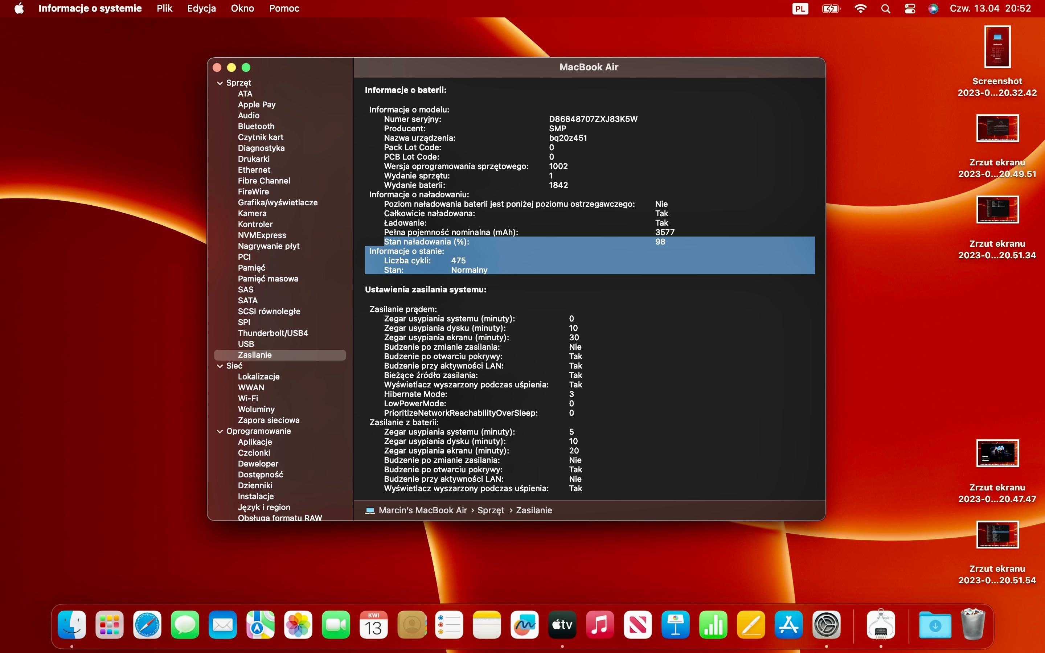The width and height of the screenshot is (1045, 653).
Task: Click Sprzęt in the path bar
Action: (491, 510)
